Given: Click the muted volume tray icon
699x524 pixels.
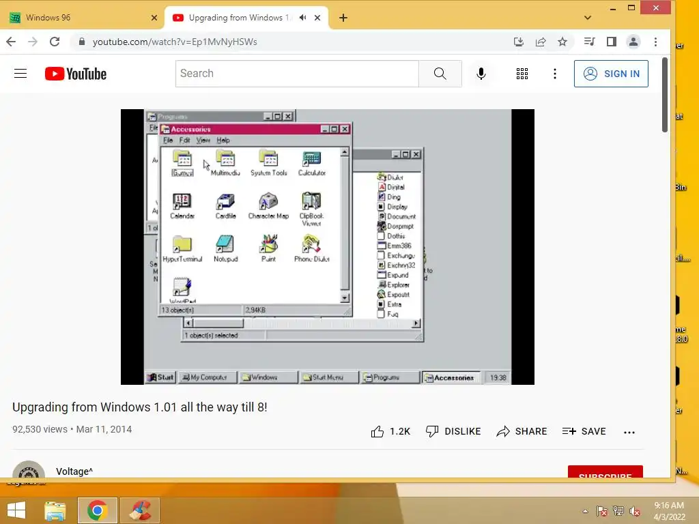Looking at the screenshot, I should click(634, 511).
